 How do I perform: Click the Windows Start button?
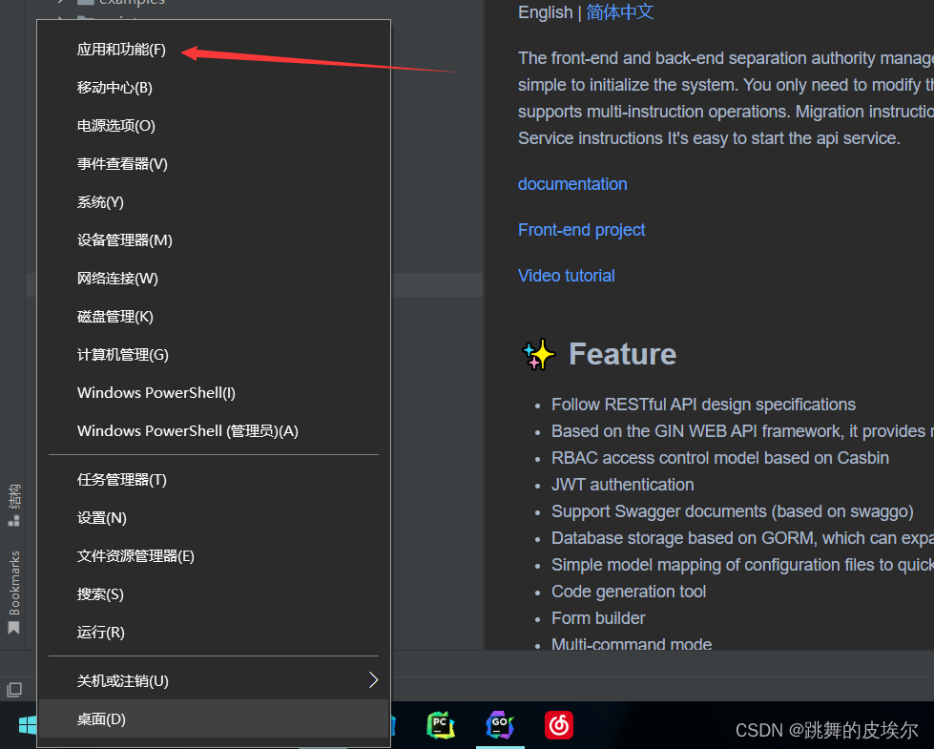click(27, 725)
